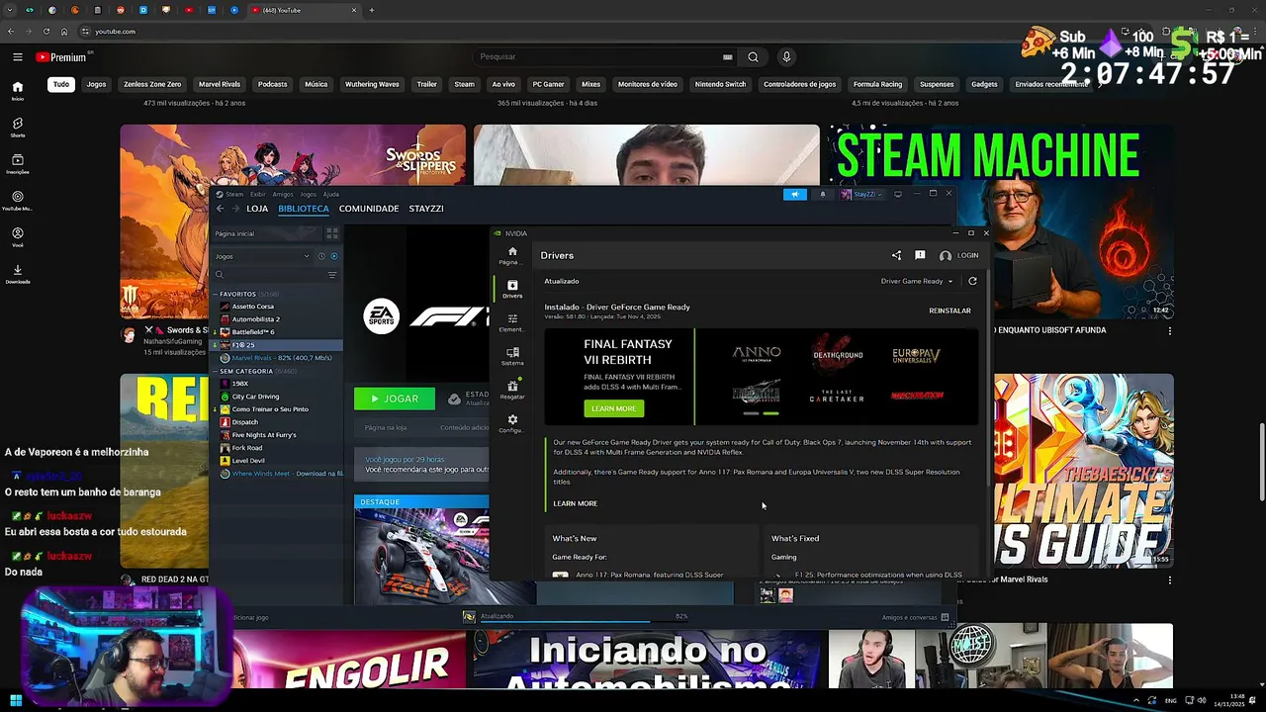Screen dimensions: 1266x712
Task: Reload page in Chrome toolbar
Action: point(45,32)
